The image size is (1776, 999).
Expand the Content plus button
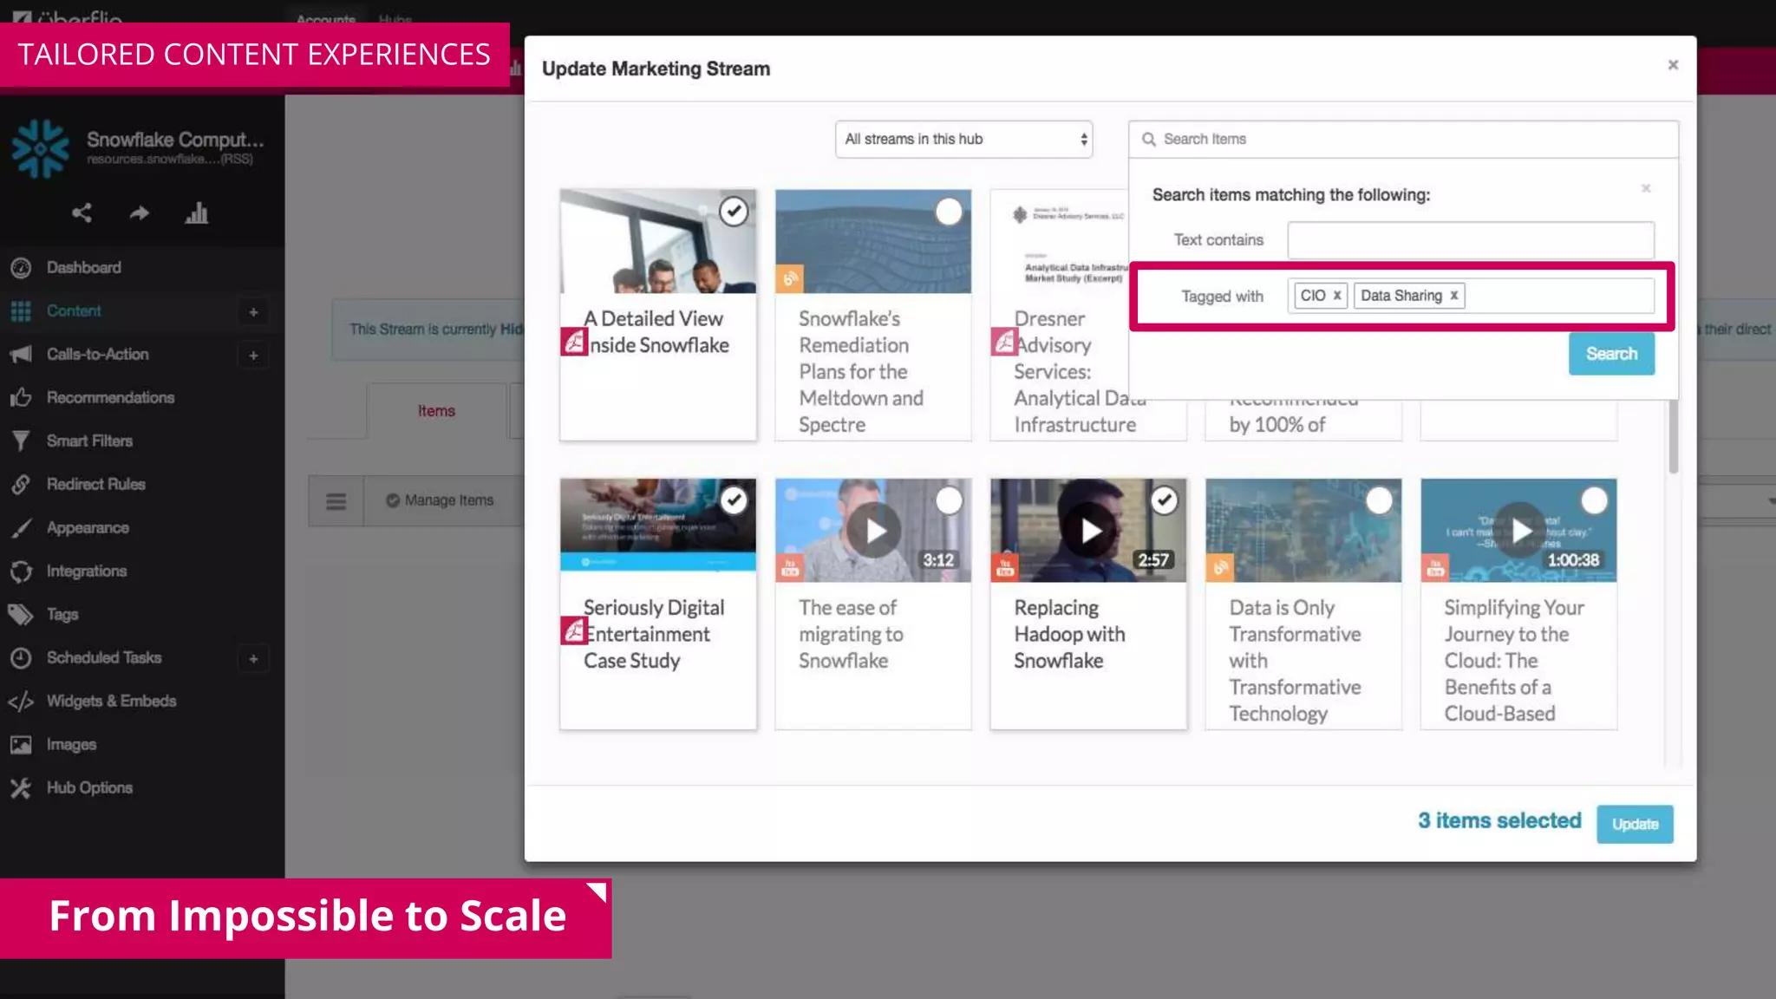pos(253,311)
